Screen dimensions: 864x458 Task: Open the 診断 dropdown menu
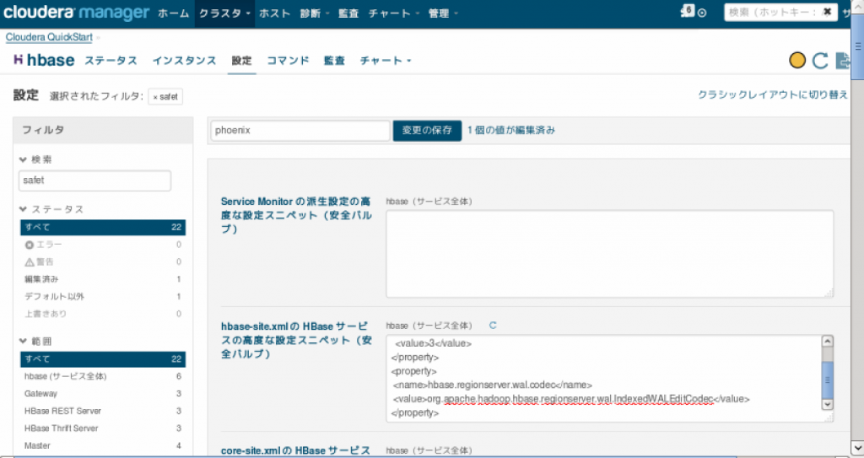[x=315, y=13]
